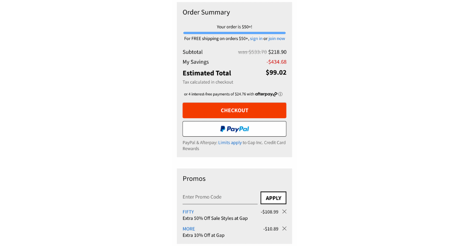Open the Limits apply link
This screenshot has height=246, width=469.
pyautogui.click(x=230, y=143)
